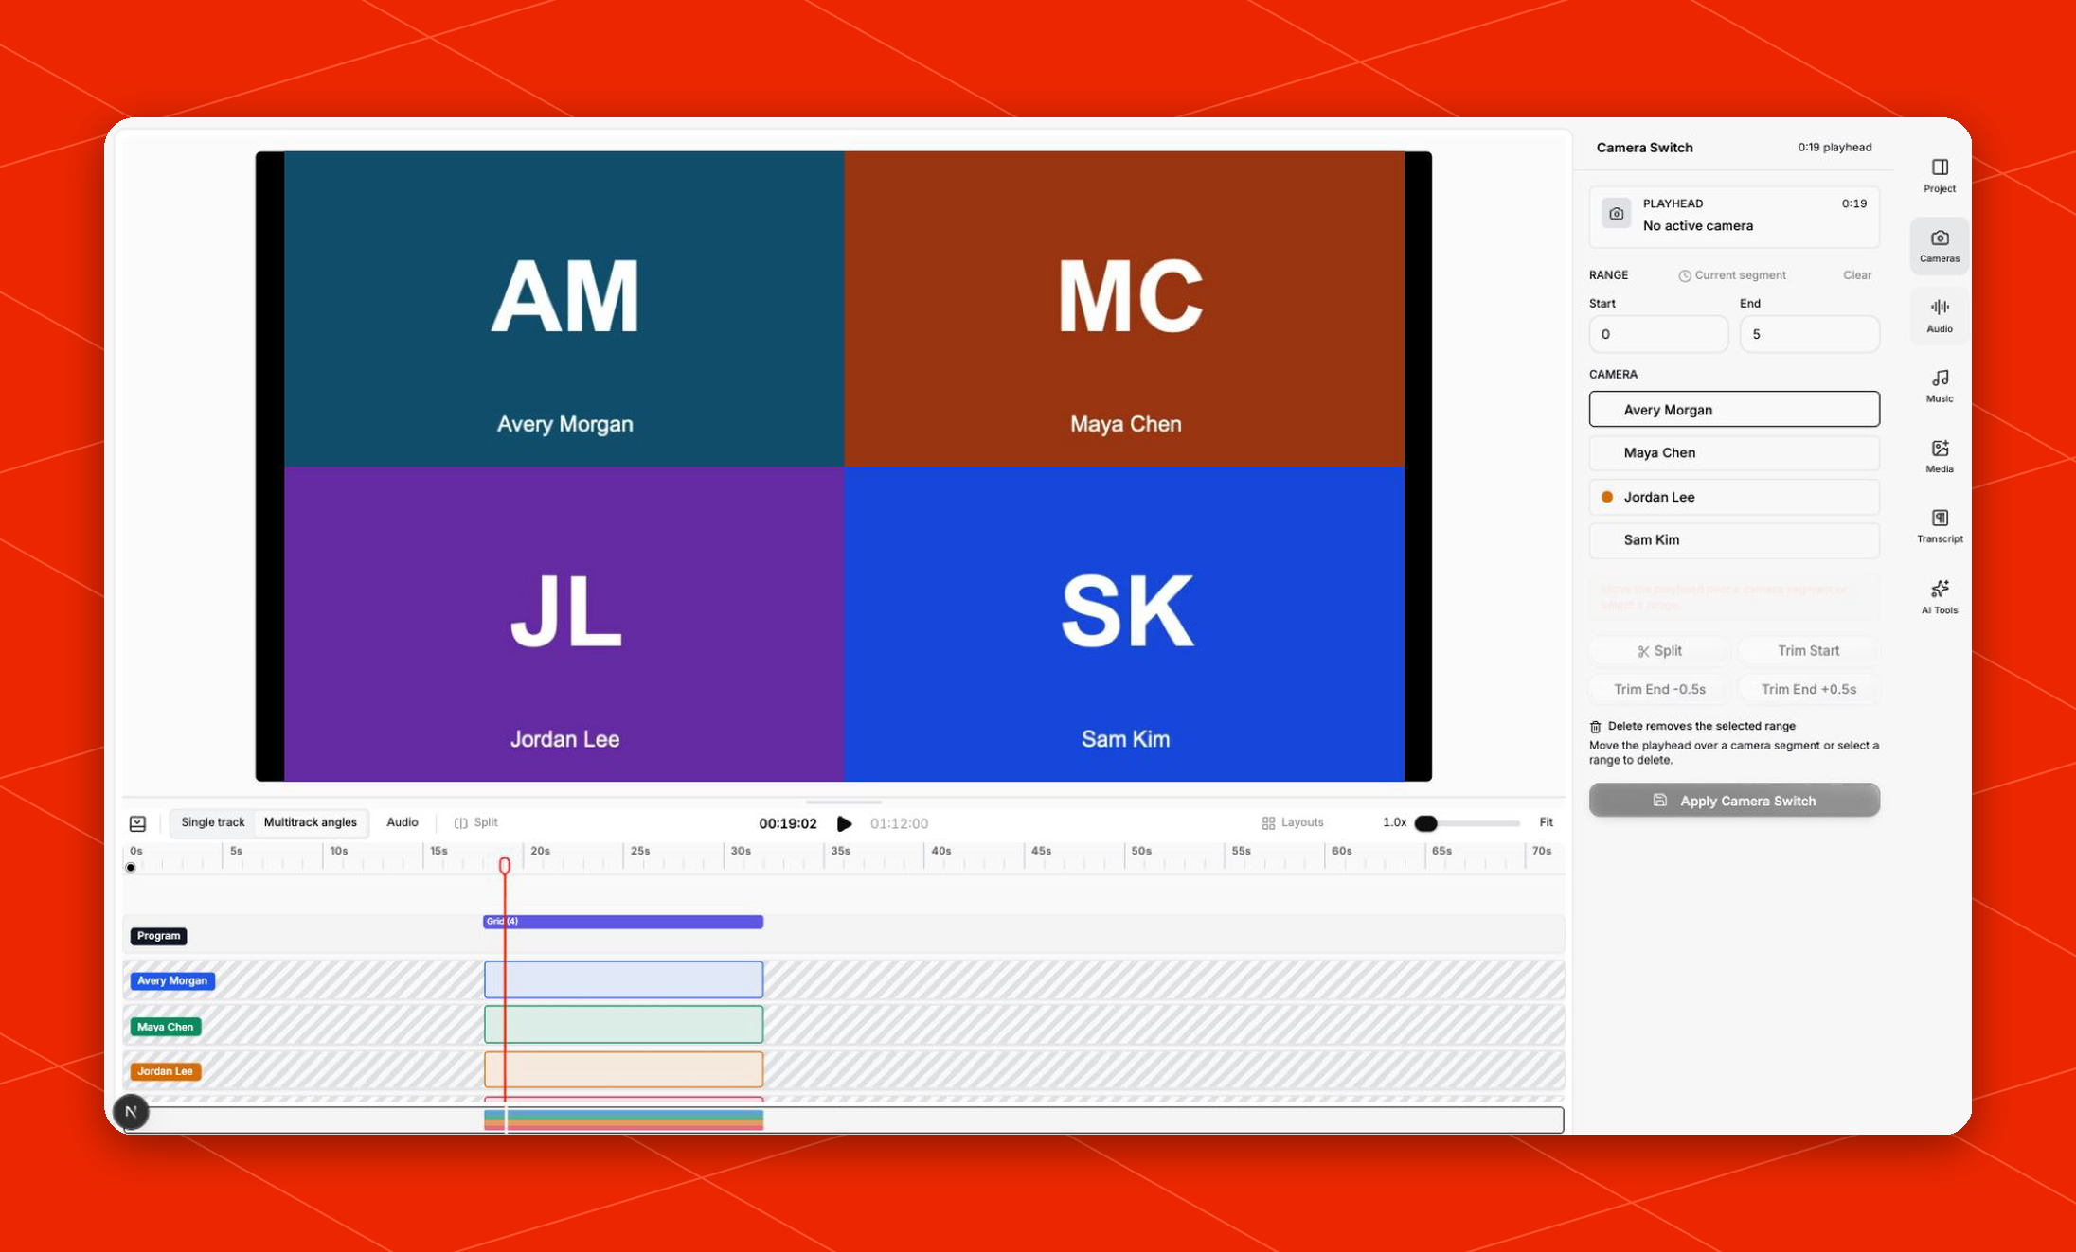Click the timeline panel toggle icon
The height and width of the screenshot is (1252, 2076).
point(137,823)
